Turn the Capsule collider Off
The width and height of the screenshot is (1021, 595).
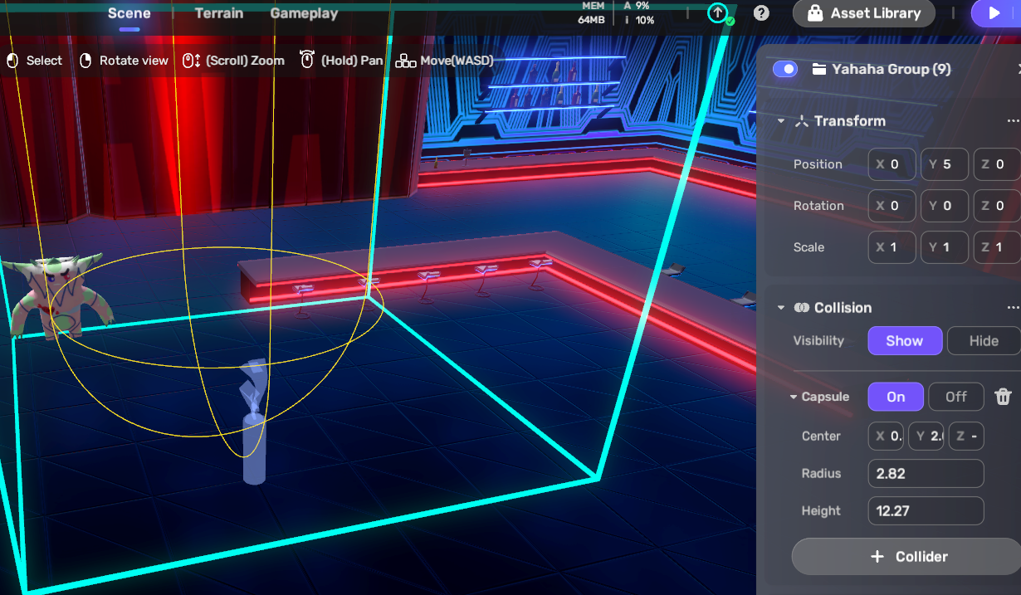(955, 397)
